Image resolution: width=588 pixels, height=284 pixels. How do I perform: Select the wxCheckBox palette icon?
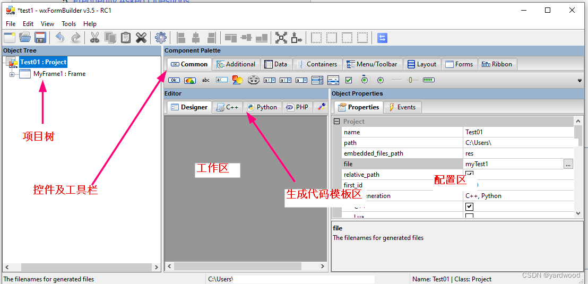(349, 80)
